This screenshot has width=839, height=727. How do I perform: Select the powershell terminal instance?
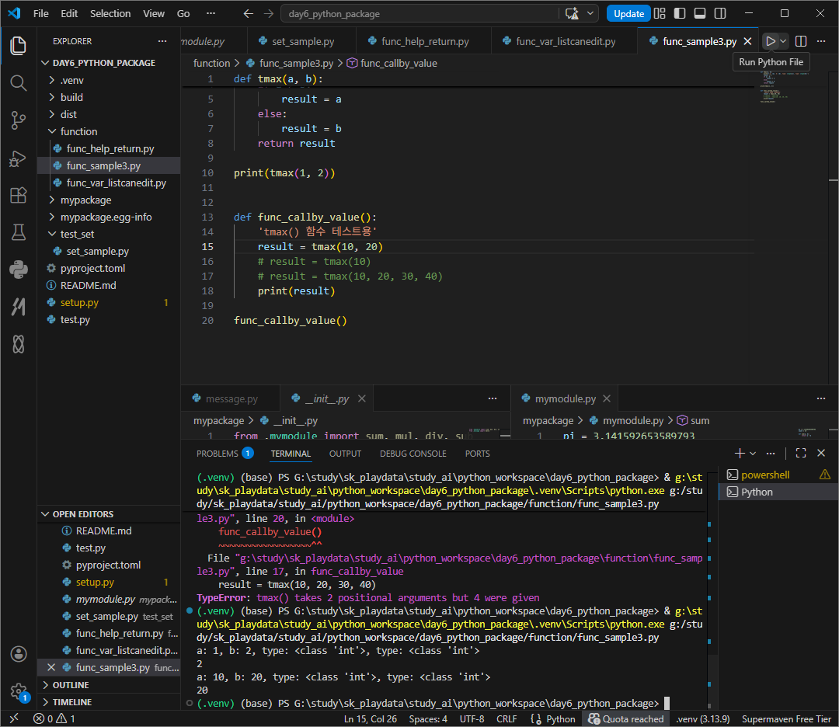pos(778,475)
